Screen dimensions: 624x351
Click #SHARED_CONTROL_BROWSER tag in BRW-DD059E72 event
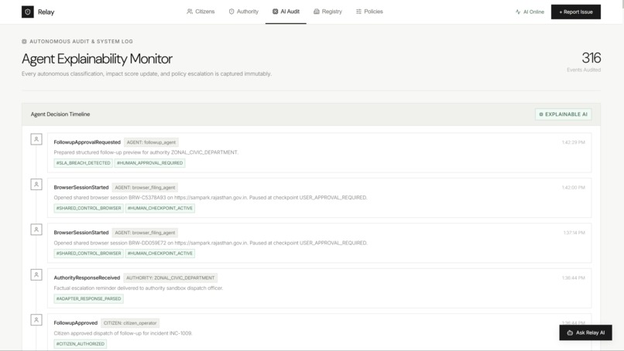coord(89,254)
